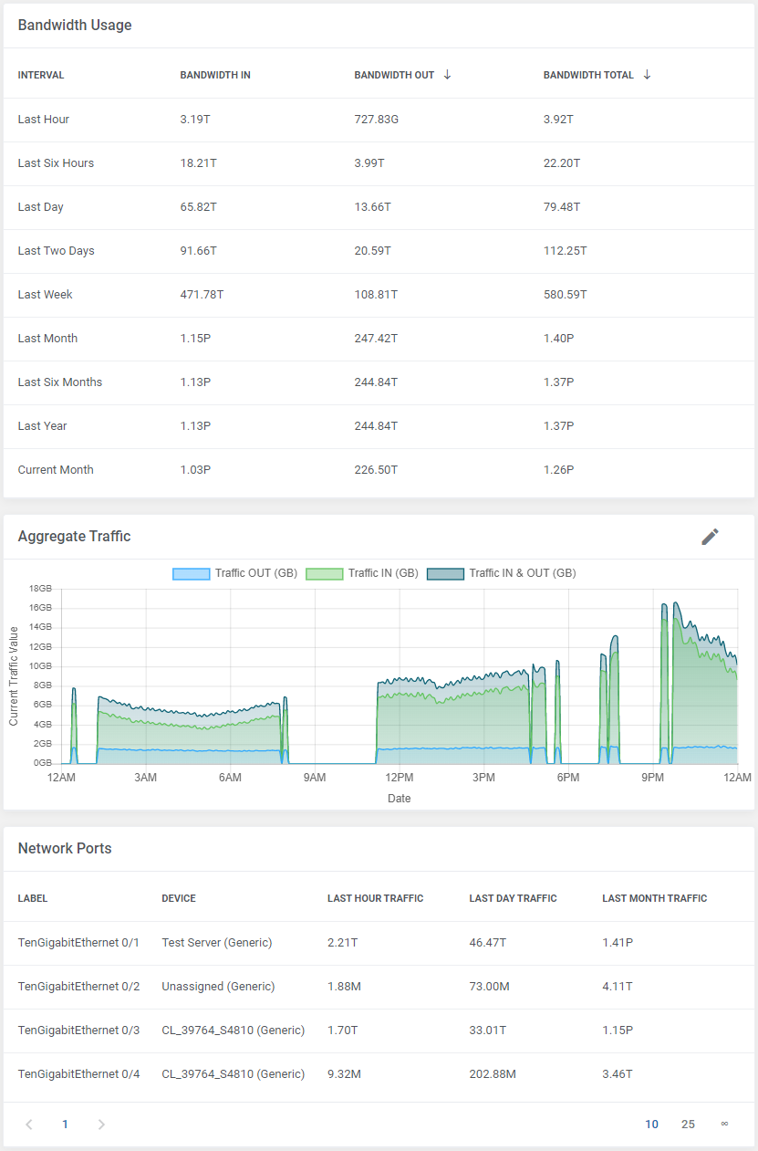Toggle Traffic IN (GB) legend swatch
Screen dimensions: 758x1151
[324, 573]
